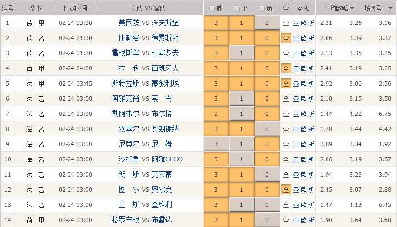The image size is (397, 227).
Task: Open 德累斯顿 team link
Action: [165, 38]
